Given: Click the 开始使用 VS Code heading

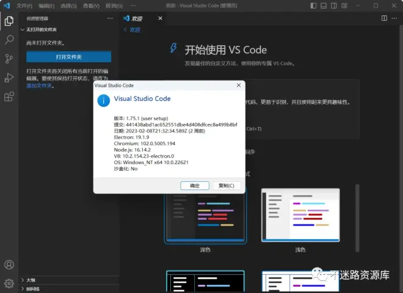Looking at the screenshot, I should (x=226, y=50).
